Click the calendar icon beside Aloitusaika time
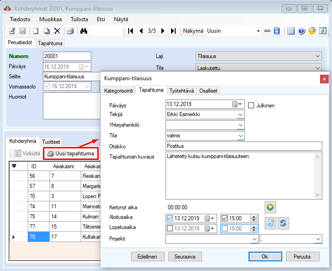The width and height of the screenshot is (332, 271). pyautogui.click(x=270, y=223)
